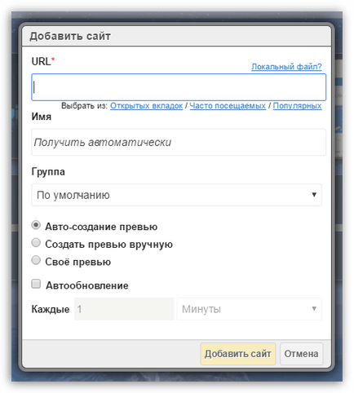Click the Имя field with Получить автоматически placeholder

179,143
